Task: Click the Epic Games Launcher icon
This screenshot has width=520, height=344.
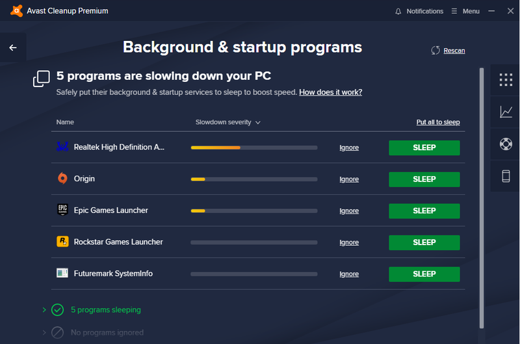Action: pyautogui.click(x=62, y=210)
